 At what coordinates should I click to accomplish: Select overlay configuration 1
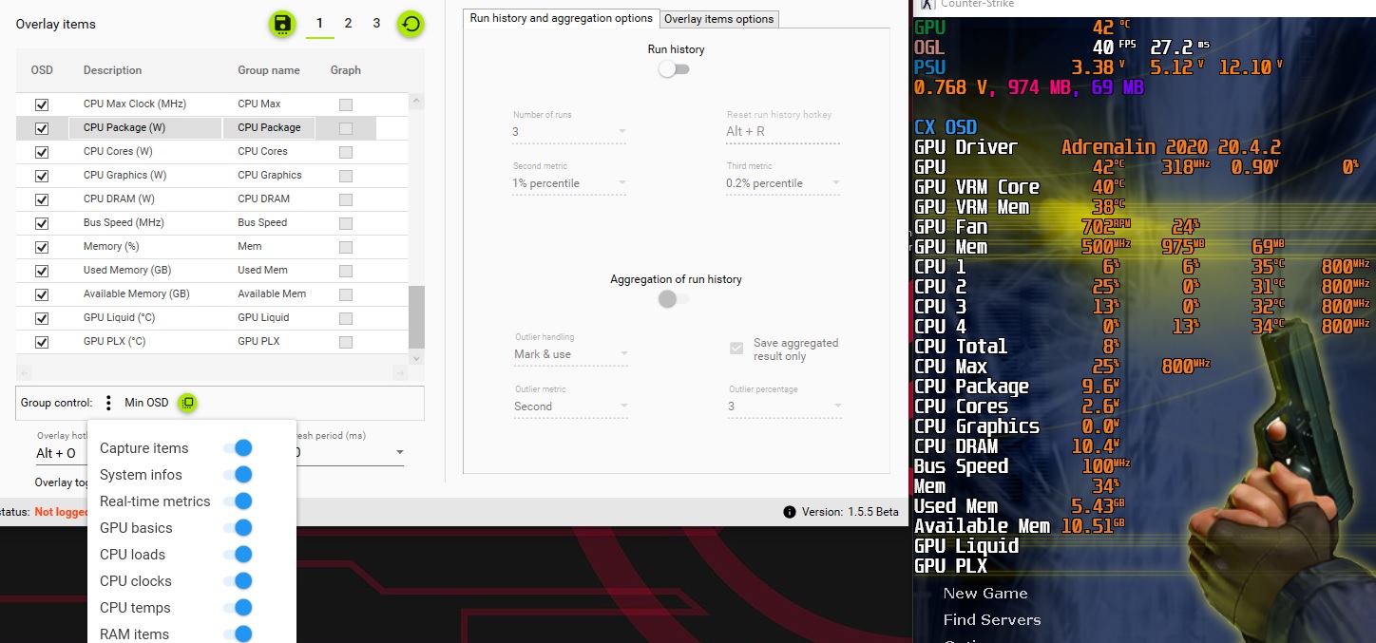(x=320, y=24)
